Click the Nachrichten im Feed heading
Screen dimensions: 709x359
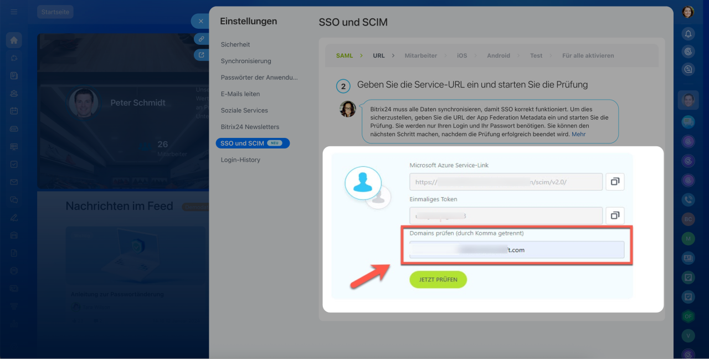point(120,206)
